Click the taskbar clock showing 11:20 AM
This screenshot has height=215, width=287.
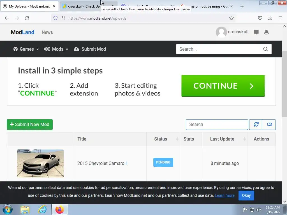point(272,209)
